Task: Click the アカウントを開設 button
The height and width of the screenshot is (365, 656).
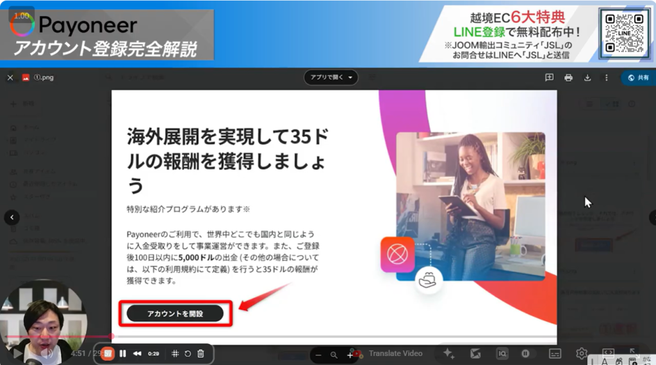Action: click(x=175, y=313)
